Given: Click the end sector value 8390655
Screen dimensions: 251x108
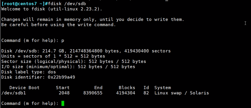Looking at the screenshot, I should [93, 93].
